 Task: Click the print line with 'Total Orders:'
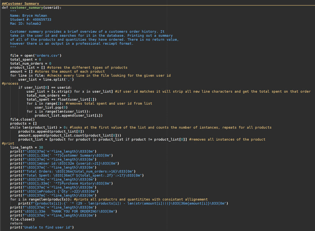coord(73,171)
